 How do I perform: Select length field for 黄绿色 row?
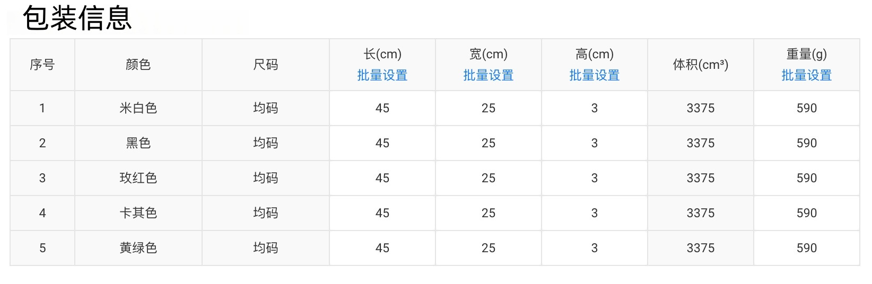pos(382,248)
